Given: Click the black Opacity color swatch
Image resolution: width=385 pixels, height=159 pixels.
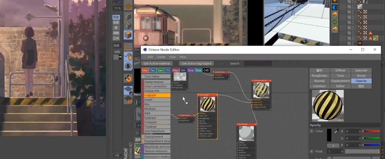Looking at the screenshot, I should coord(329,135).
